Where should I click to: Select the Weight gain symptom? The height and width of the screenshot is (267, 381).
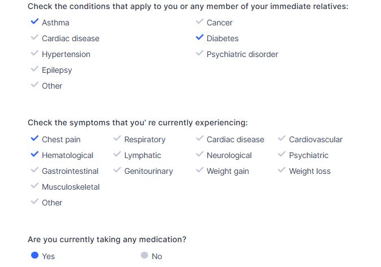point(200,171)
